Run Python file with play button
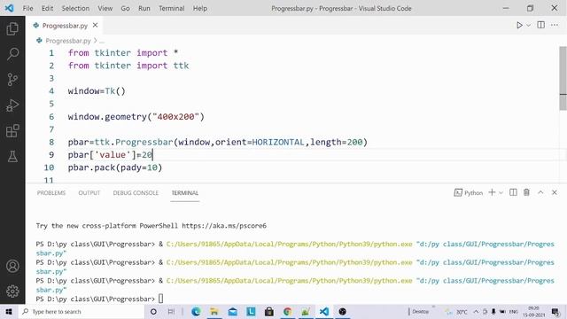Screen dimensions: 567x319 (519, 25)
